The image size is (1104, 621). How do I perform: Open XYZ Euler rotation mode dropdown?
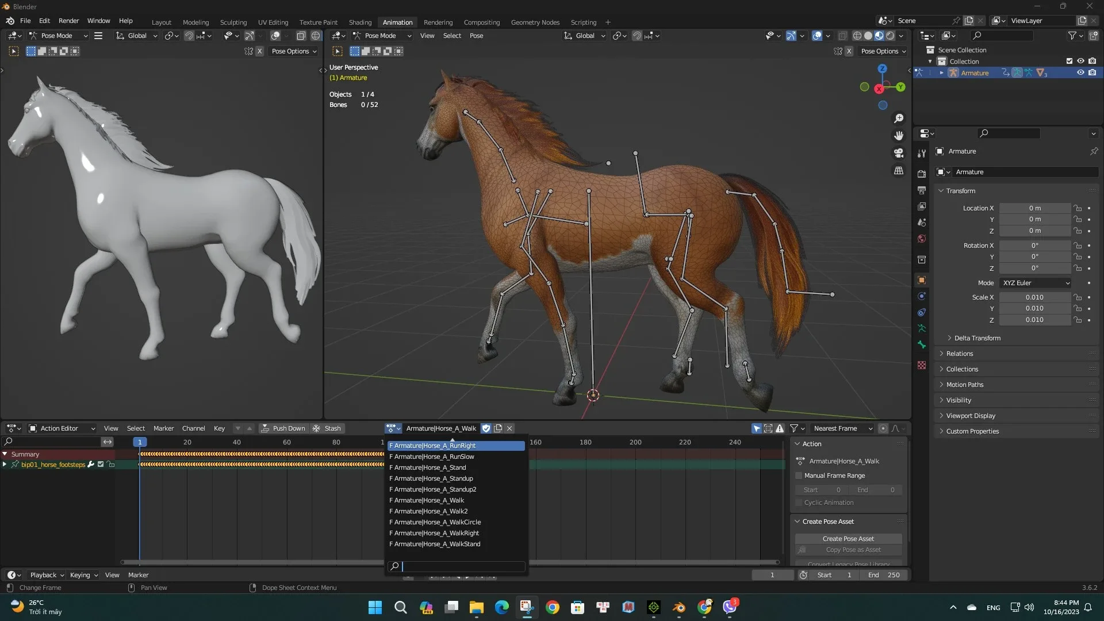1036,283
